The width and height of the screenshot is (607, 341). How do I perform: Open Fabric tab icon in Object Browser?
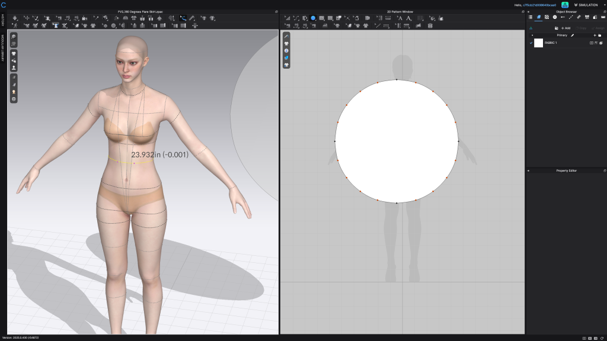click(538, 17)
